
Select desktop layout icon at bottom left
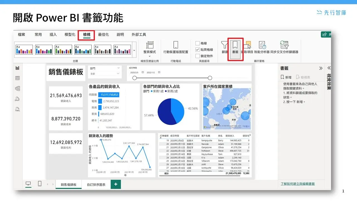[28, 184]
